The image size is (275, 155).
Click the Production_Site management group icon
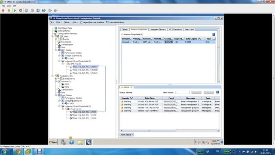click(58, 76)
